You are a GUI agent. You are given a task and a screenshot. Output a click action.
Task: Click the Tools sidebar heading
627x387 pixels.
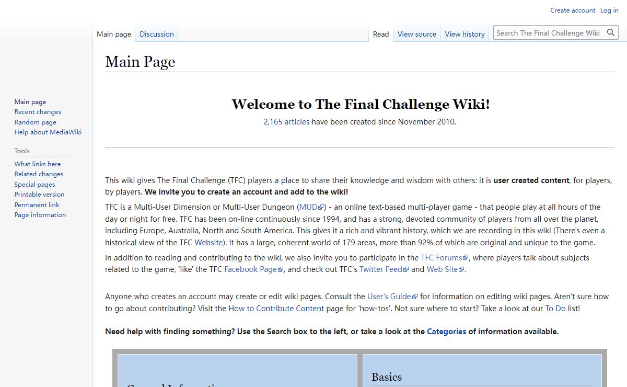[22, 151]
